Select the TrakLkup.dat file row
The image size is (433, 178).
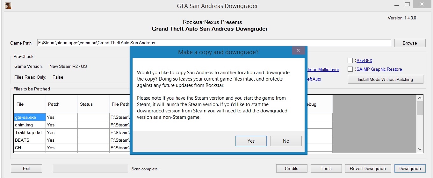coord(30,132)
